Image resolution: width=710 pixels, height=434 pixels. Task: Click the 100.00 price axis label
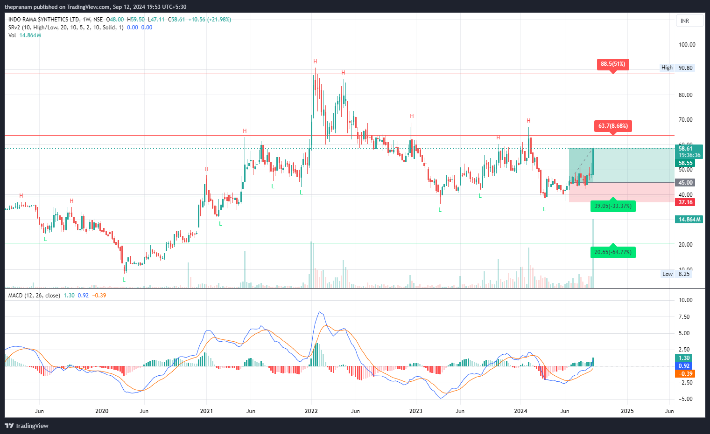(687, 45)
